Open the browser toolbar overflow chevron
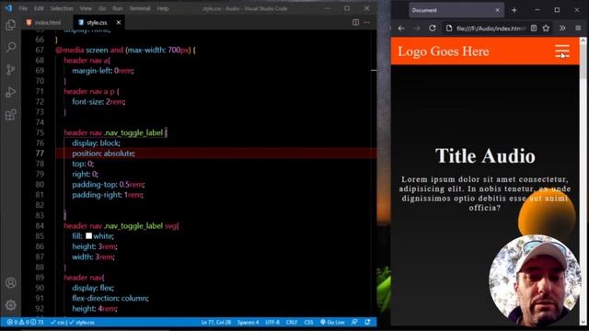 point(562,29)
